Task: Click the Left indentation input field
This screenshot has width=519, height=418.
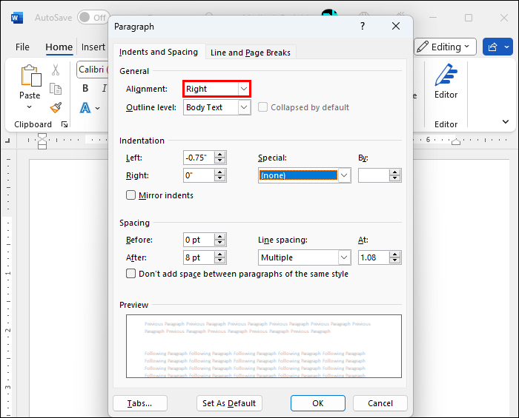Action: point(198,157)
